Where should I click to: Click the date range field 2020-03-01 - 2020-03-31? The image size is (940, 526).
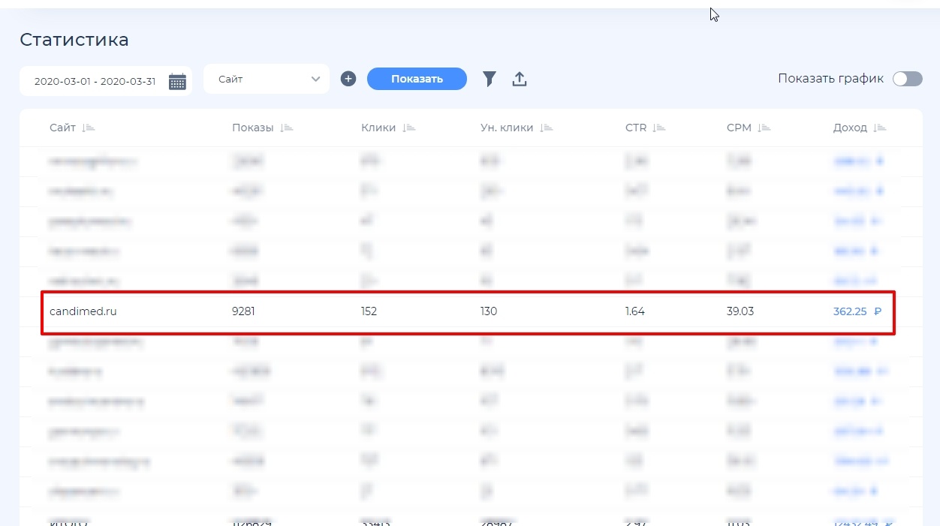106,81
